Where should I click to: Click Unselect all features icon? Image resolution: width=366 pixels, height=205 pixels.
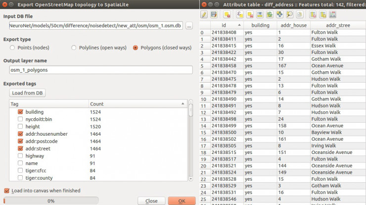click(250, 14)
